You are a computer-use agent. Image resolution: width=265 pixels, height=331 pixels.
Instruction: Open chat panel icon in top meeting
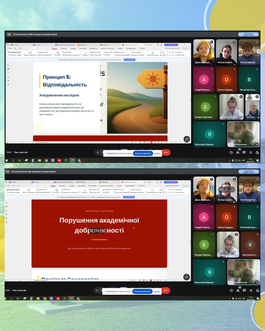(x=244, y=152)
